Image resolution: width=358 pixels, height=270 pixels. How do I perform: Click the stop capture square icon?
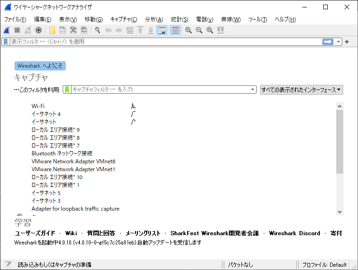point(17,30)
